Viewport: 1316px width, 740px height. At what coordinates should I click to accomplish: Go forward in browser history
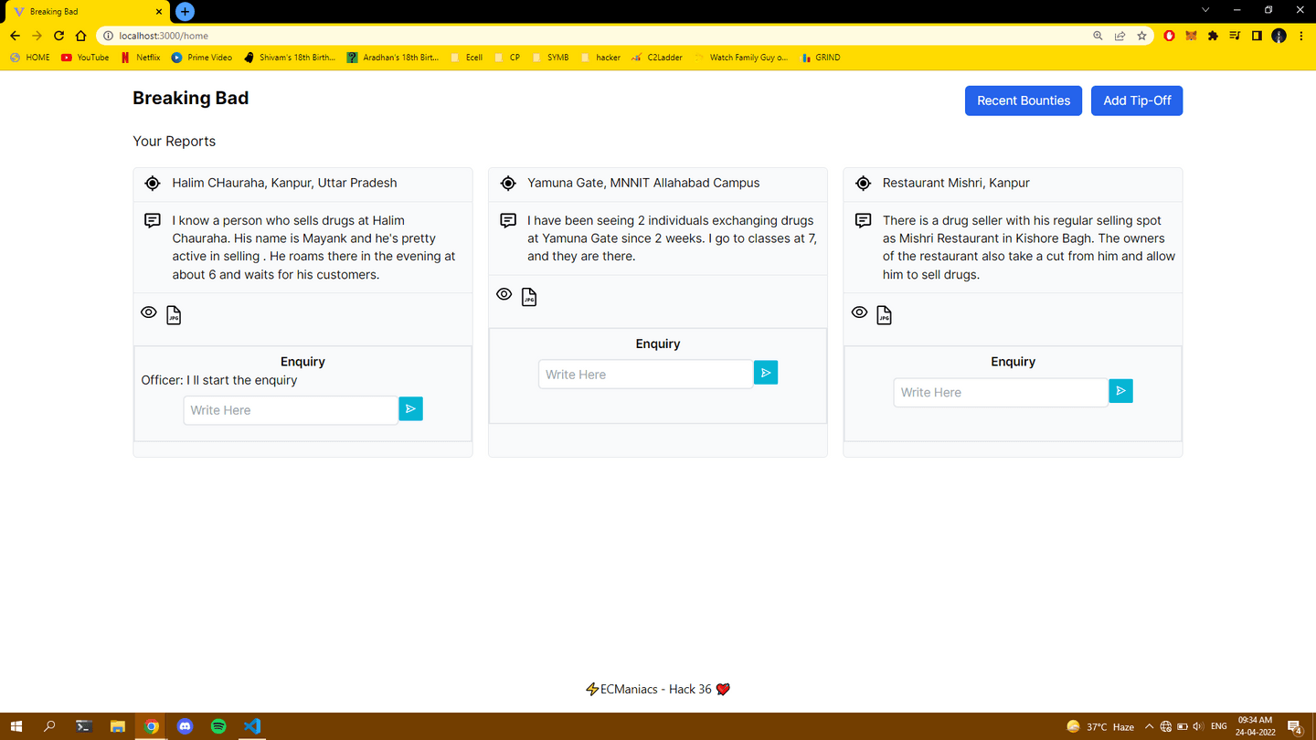[37, 36]
